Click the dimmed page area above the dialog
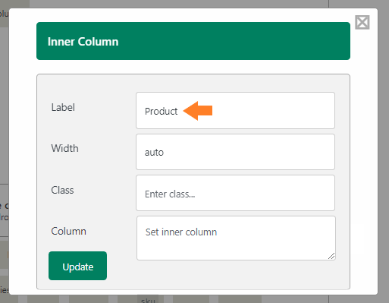The image size is (389, 303). coord(177,4)
